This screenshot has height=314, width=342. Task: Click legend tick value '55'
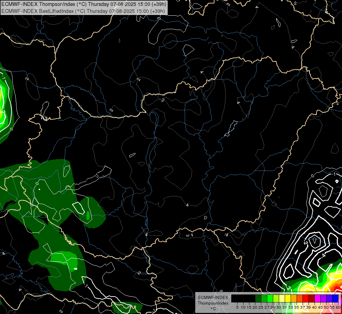click(333, 307)
